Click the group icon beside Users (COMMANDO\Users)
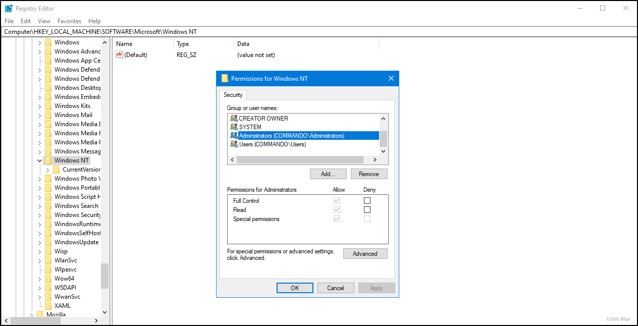Image resolution: width=638 pixels, height=326 pixels. pyautogui.click(x=234, y=144)
